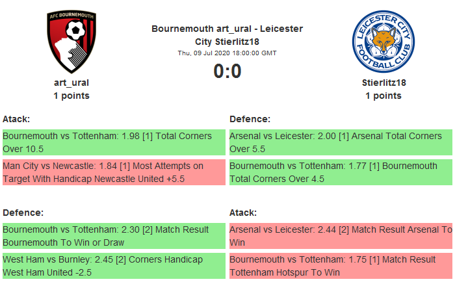
Task: Select Bournemouth To Win or Draw bet
Action: pos(113,236)
